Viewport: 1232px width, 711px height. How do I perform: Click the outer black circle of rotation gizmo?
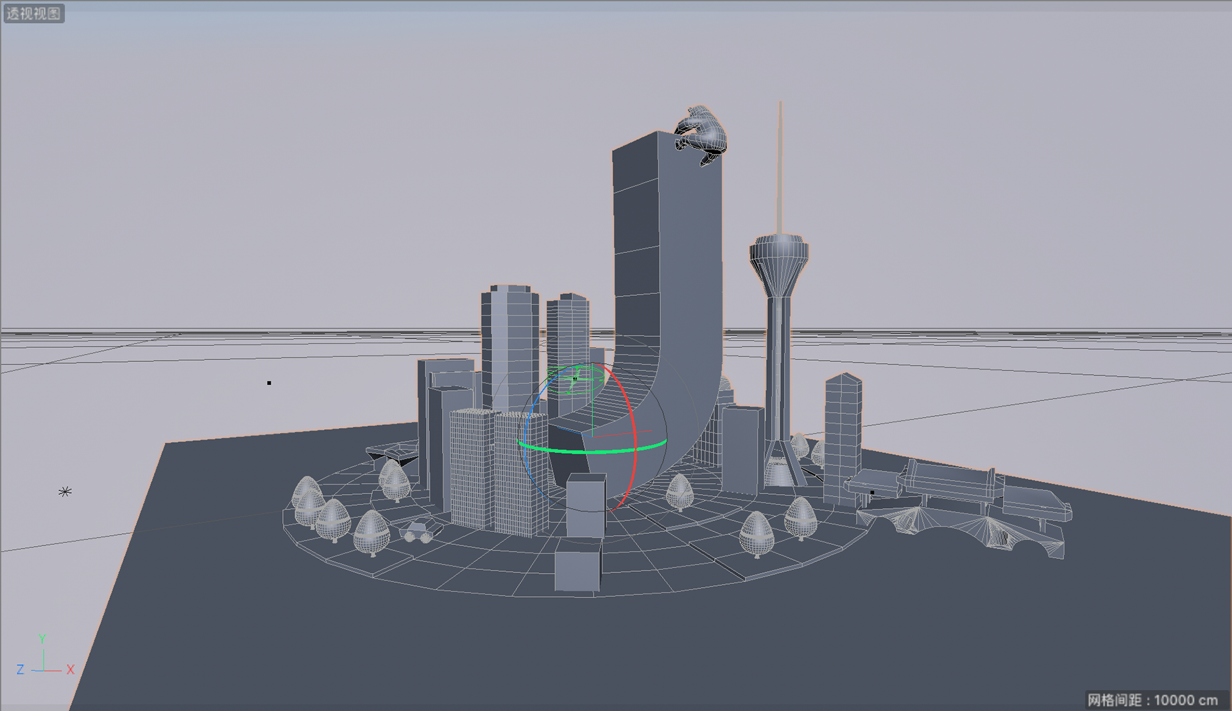click(665, 429)
